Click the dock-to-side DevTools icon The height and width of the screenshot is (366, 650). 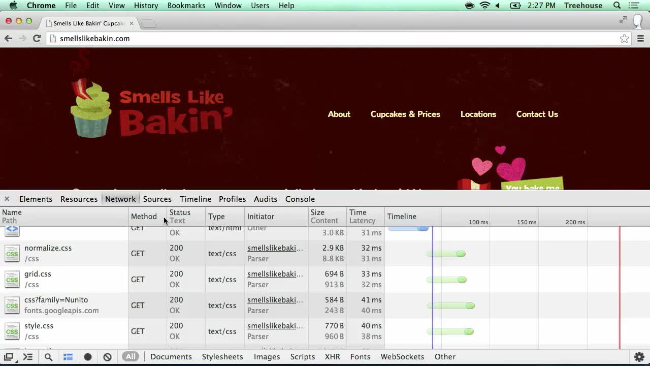[9, 357]
